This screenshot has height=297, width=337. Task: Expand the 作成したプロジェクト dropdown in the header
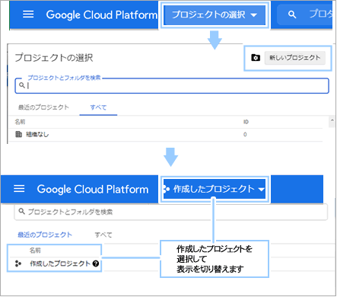click(215, 189)
